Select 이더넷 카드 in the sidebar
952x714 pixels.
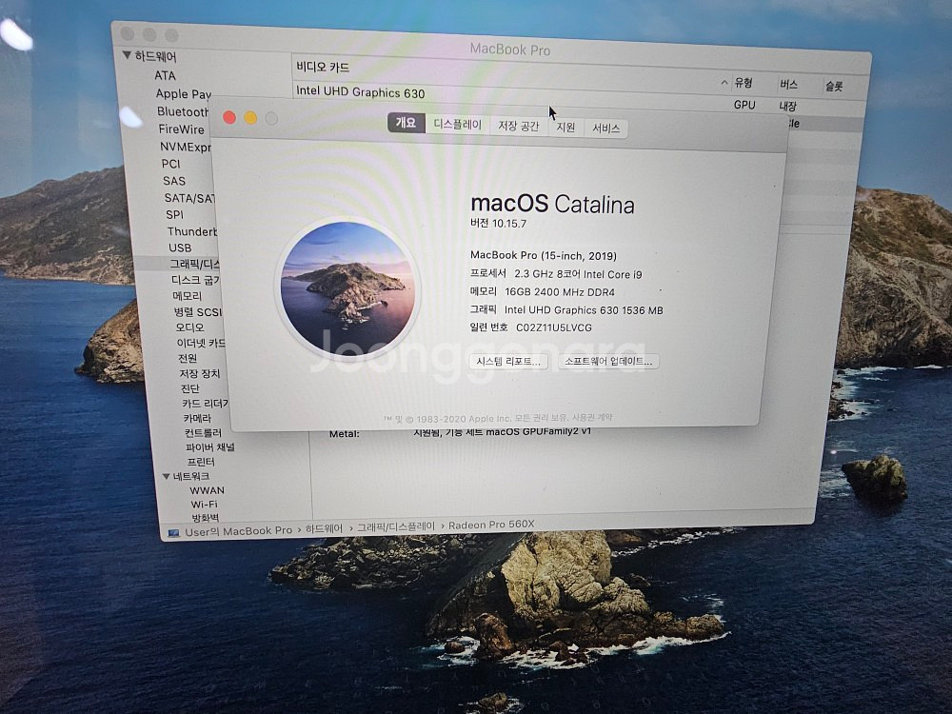click(201, 343)
